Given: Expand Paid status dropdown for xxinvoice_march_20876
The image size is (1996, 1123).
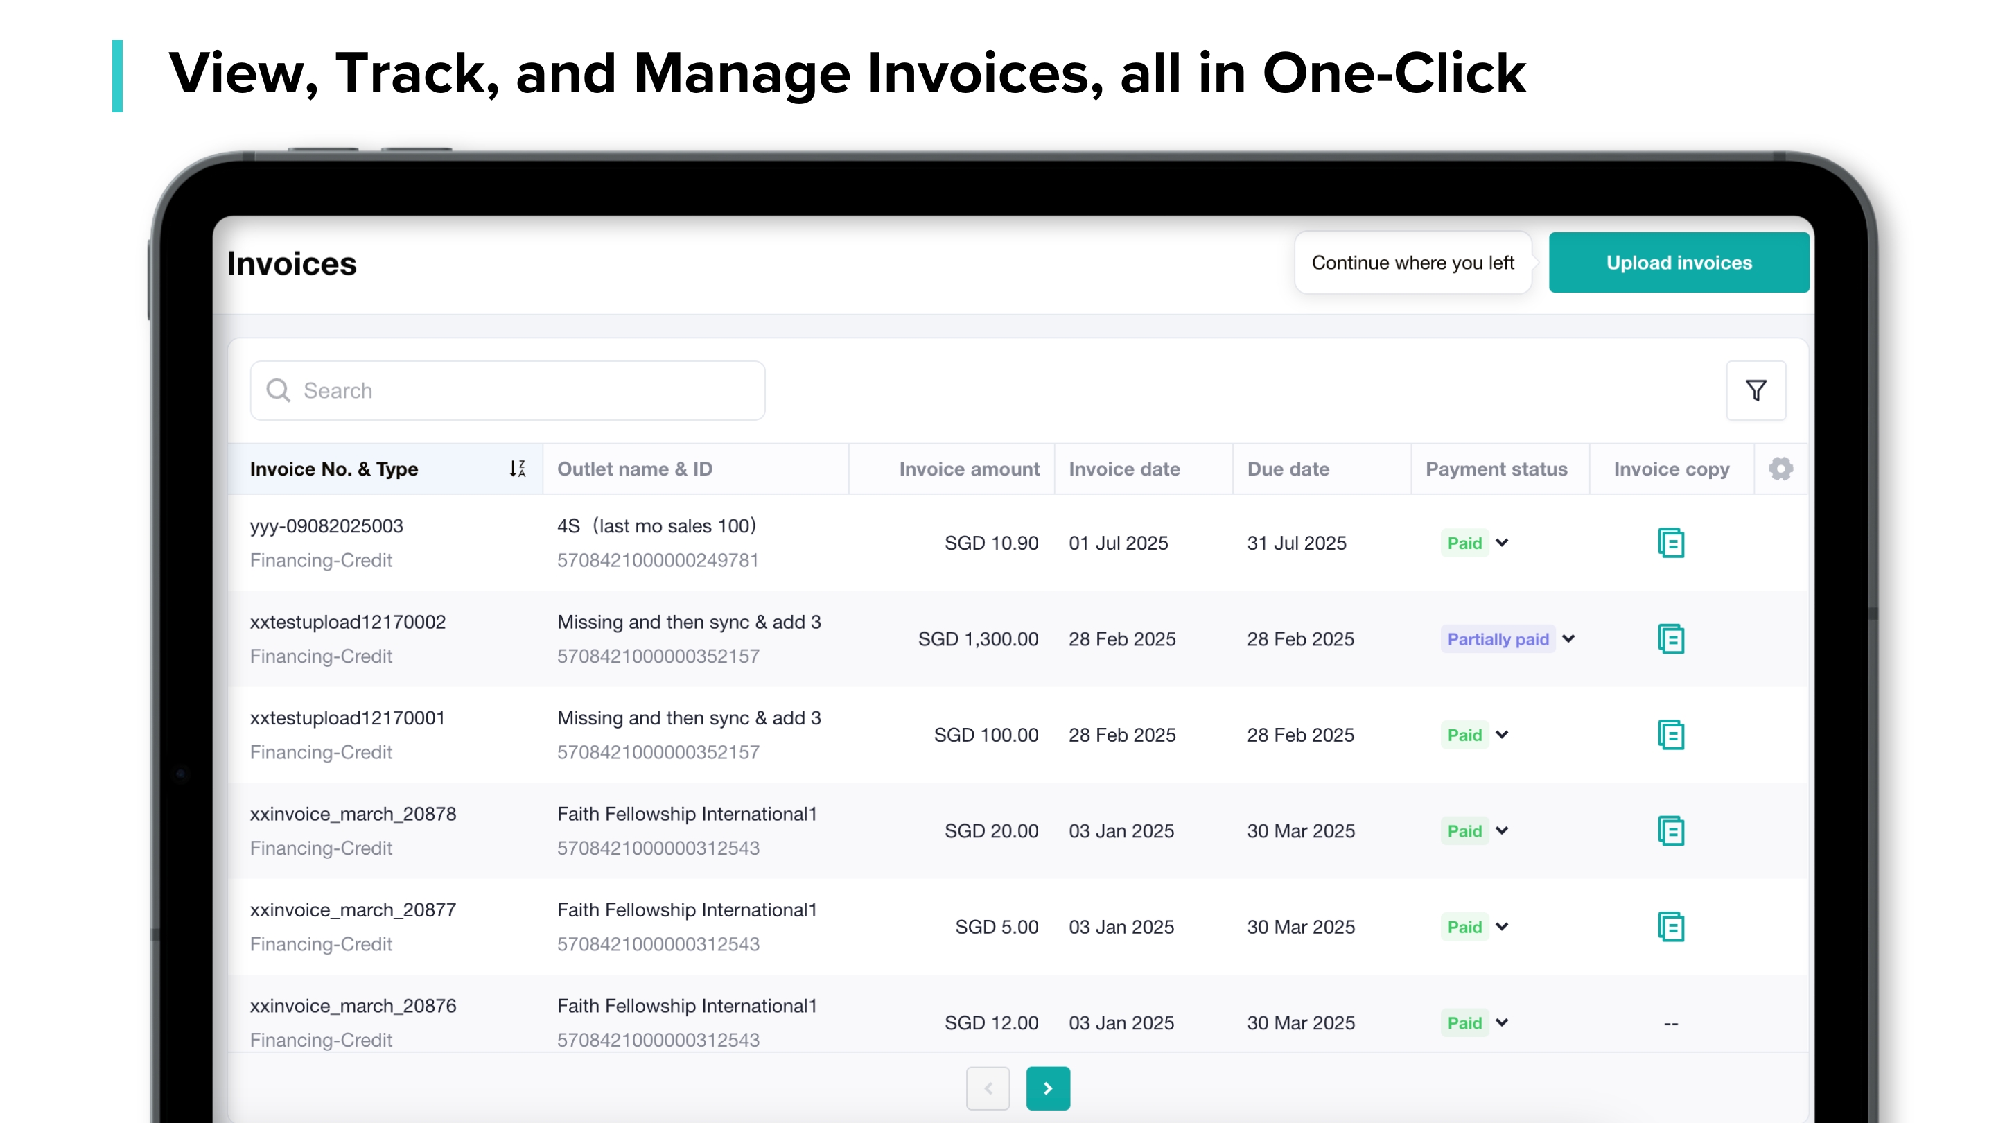Looking at the screenshot, I should [1502, 1024].
